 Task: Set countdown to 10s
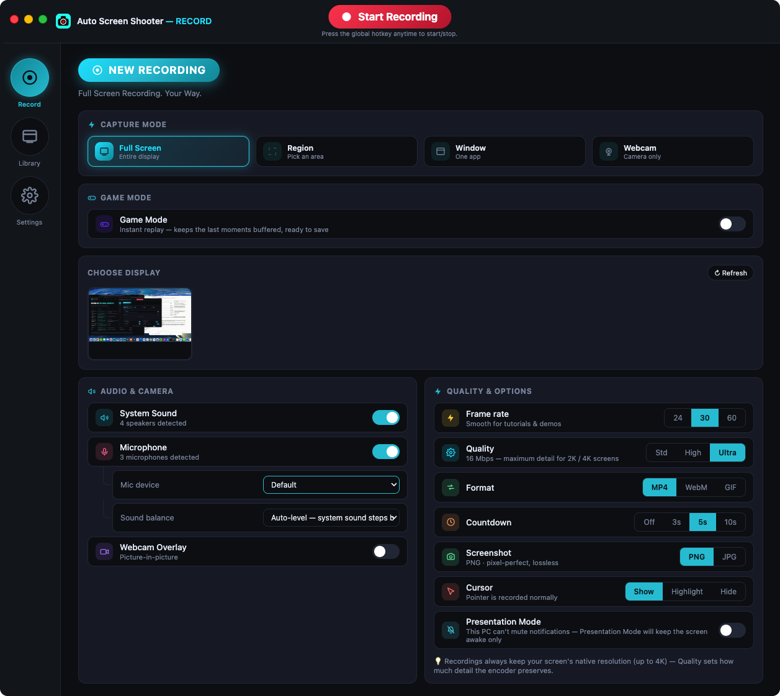[730, 522]
